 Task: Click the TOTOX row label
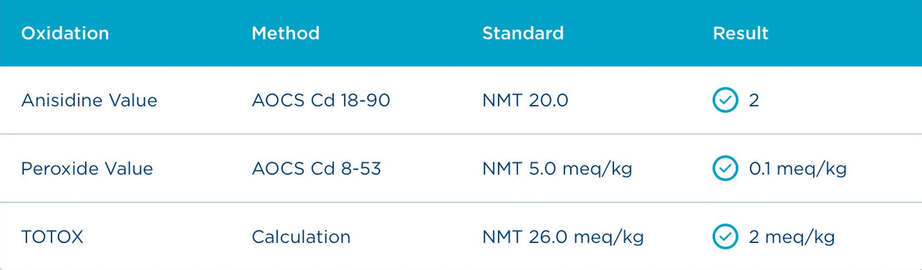click(x=53, y=237)
